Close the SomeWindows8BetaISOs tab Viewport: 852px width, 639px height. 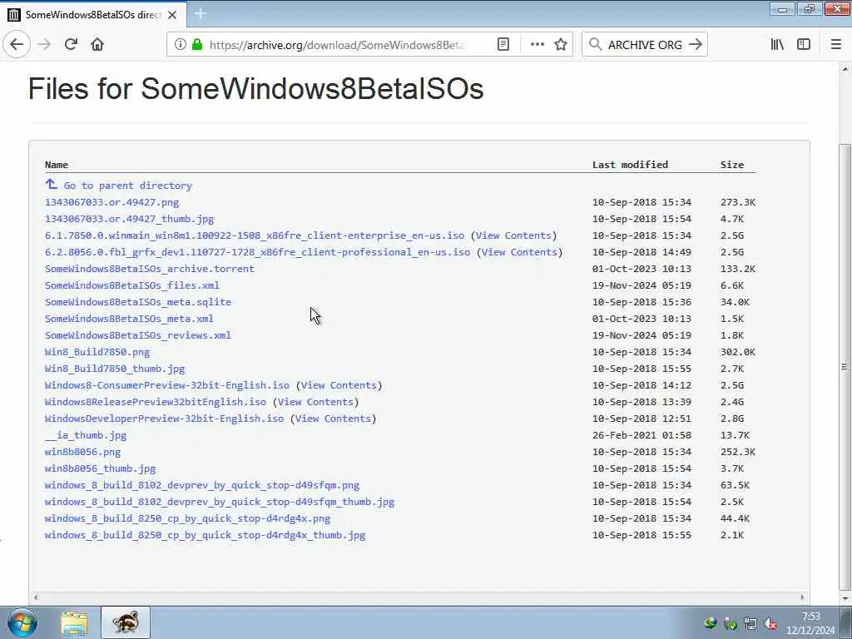click(172, 15)
